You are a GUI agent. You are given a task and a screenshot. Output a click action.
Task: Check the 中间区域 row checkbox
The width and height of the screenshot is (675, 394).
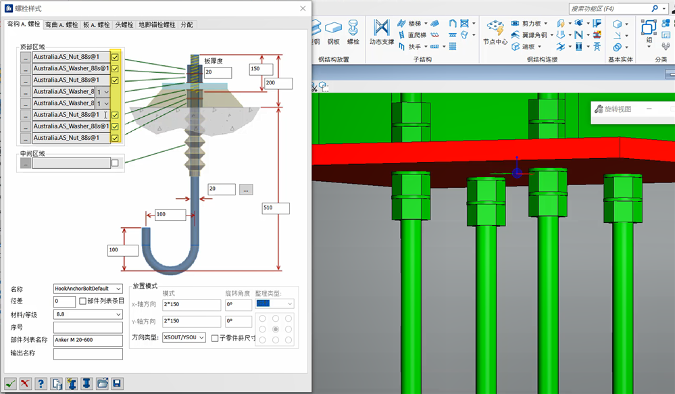pos(115,163)
